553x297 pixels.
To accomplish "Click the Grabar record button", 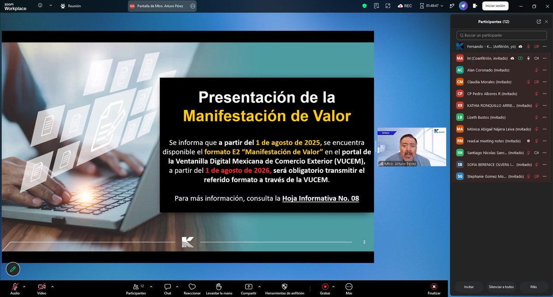I will [x=325, y=288].
